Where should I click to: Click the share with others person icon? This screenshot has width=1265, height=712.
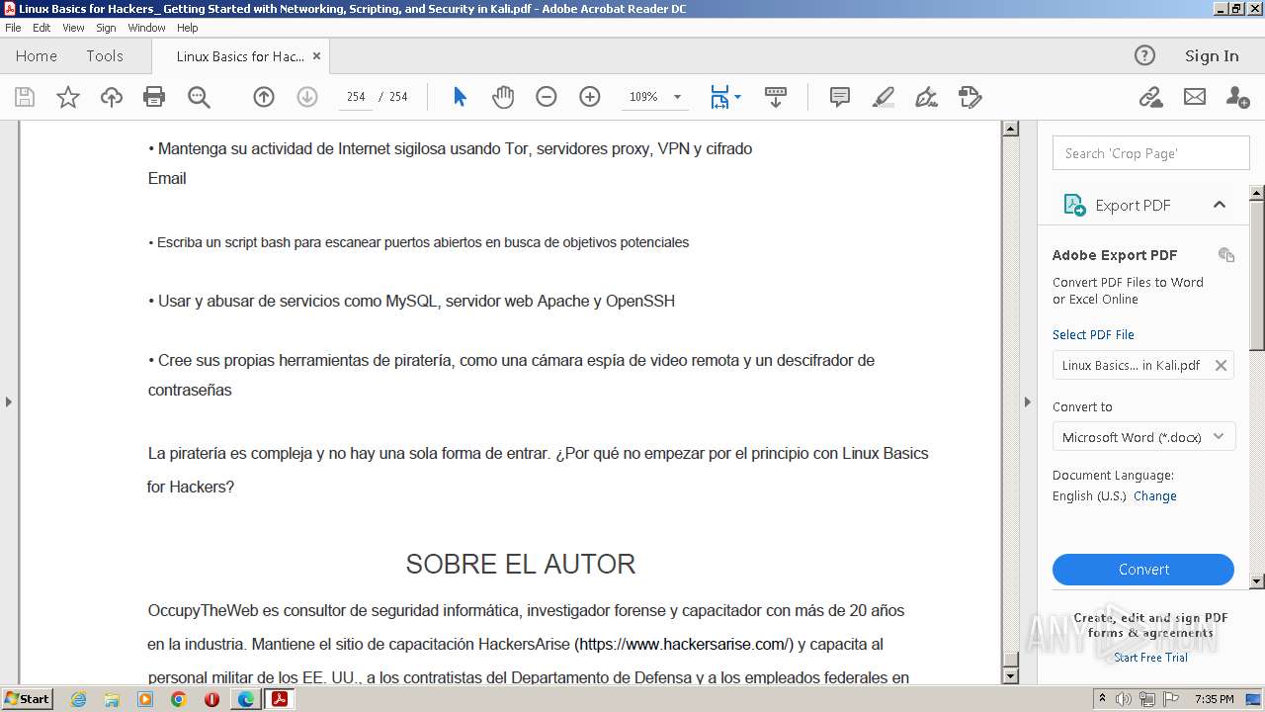tap(1237, 97)
